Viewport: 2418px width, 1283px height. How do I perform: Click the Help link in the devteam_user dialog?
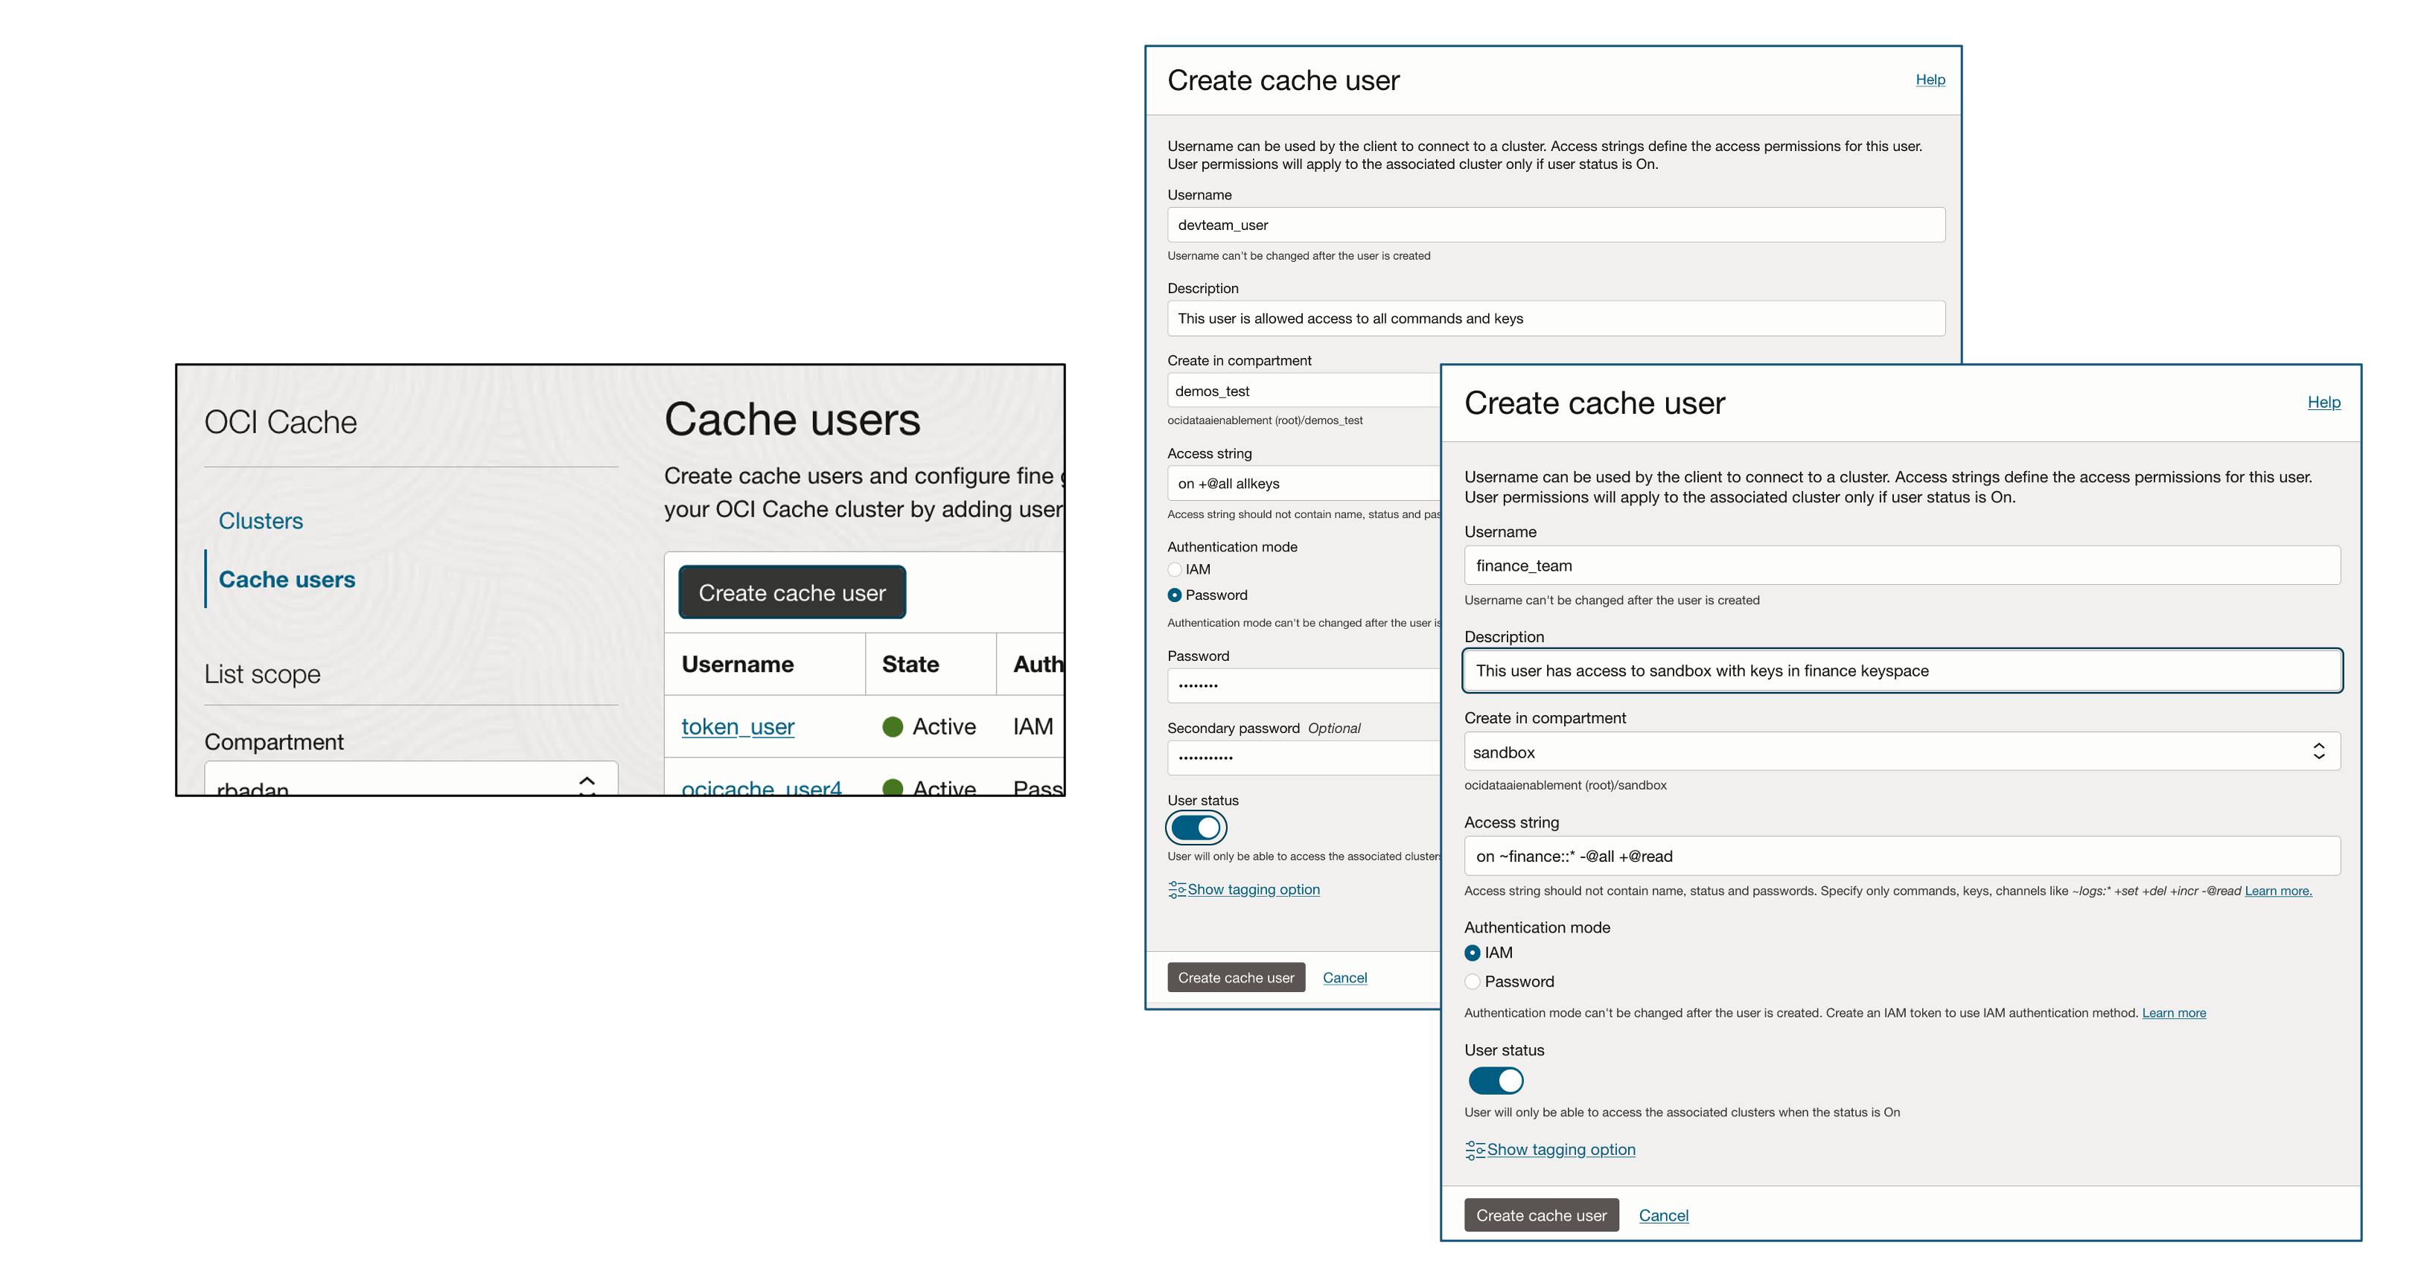pyautogui.click(x=1930, y=80)
